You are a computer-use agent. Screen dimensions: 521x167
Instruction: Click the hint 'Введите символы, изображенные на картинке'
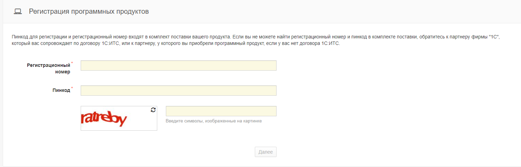214,121
